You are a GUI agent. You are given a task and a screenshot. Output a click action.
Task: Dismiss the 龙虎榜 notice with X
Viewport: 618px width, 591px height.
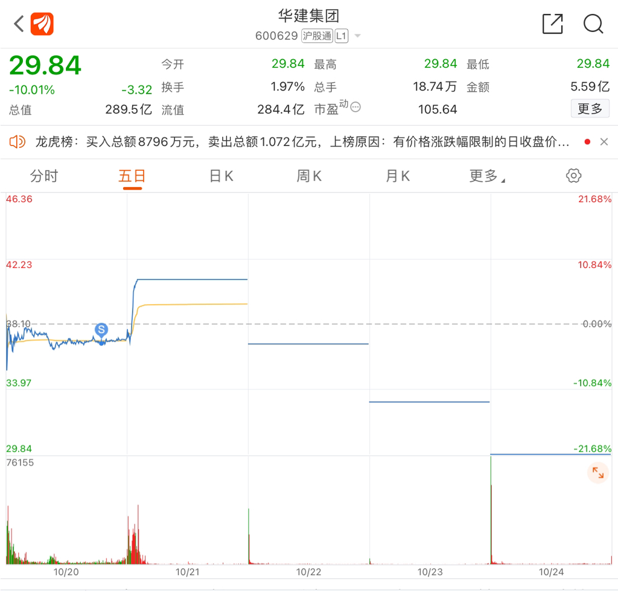(x=604, y=141)
